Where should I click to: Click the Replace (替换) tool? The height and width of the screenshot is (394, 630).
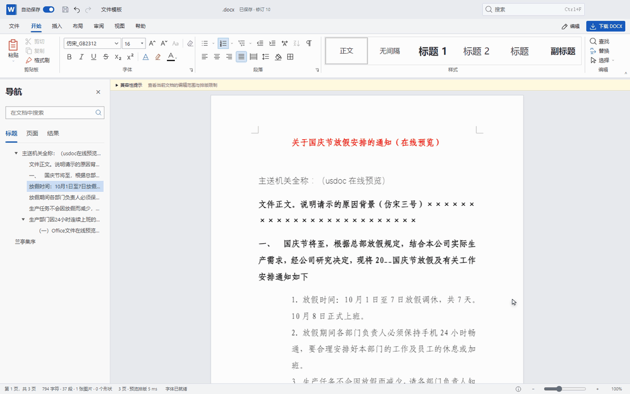pos(600,51)
